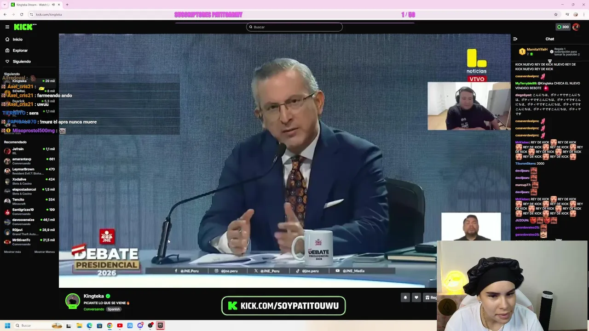Open Tencito recommended channel
The image size is (589, 331).
pyautogui.click(x=29, y=201)
